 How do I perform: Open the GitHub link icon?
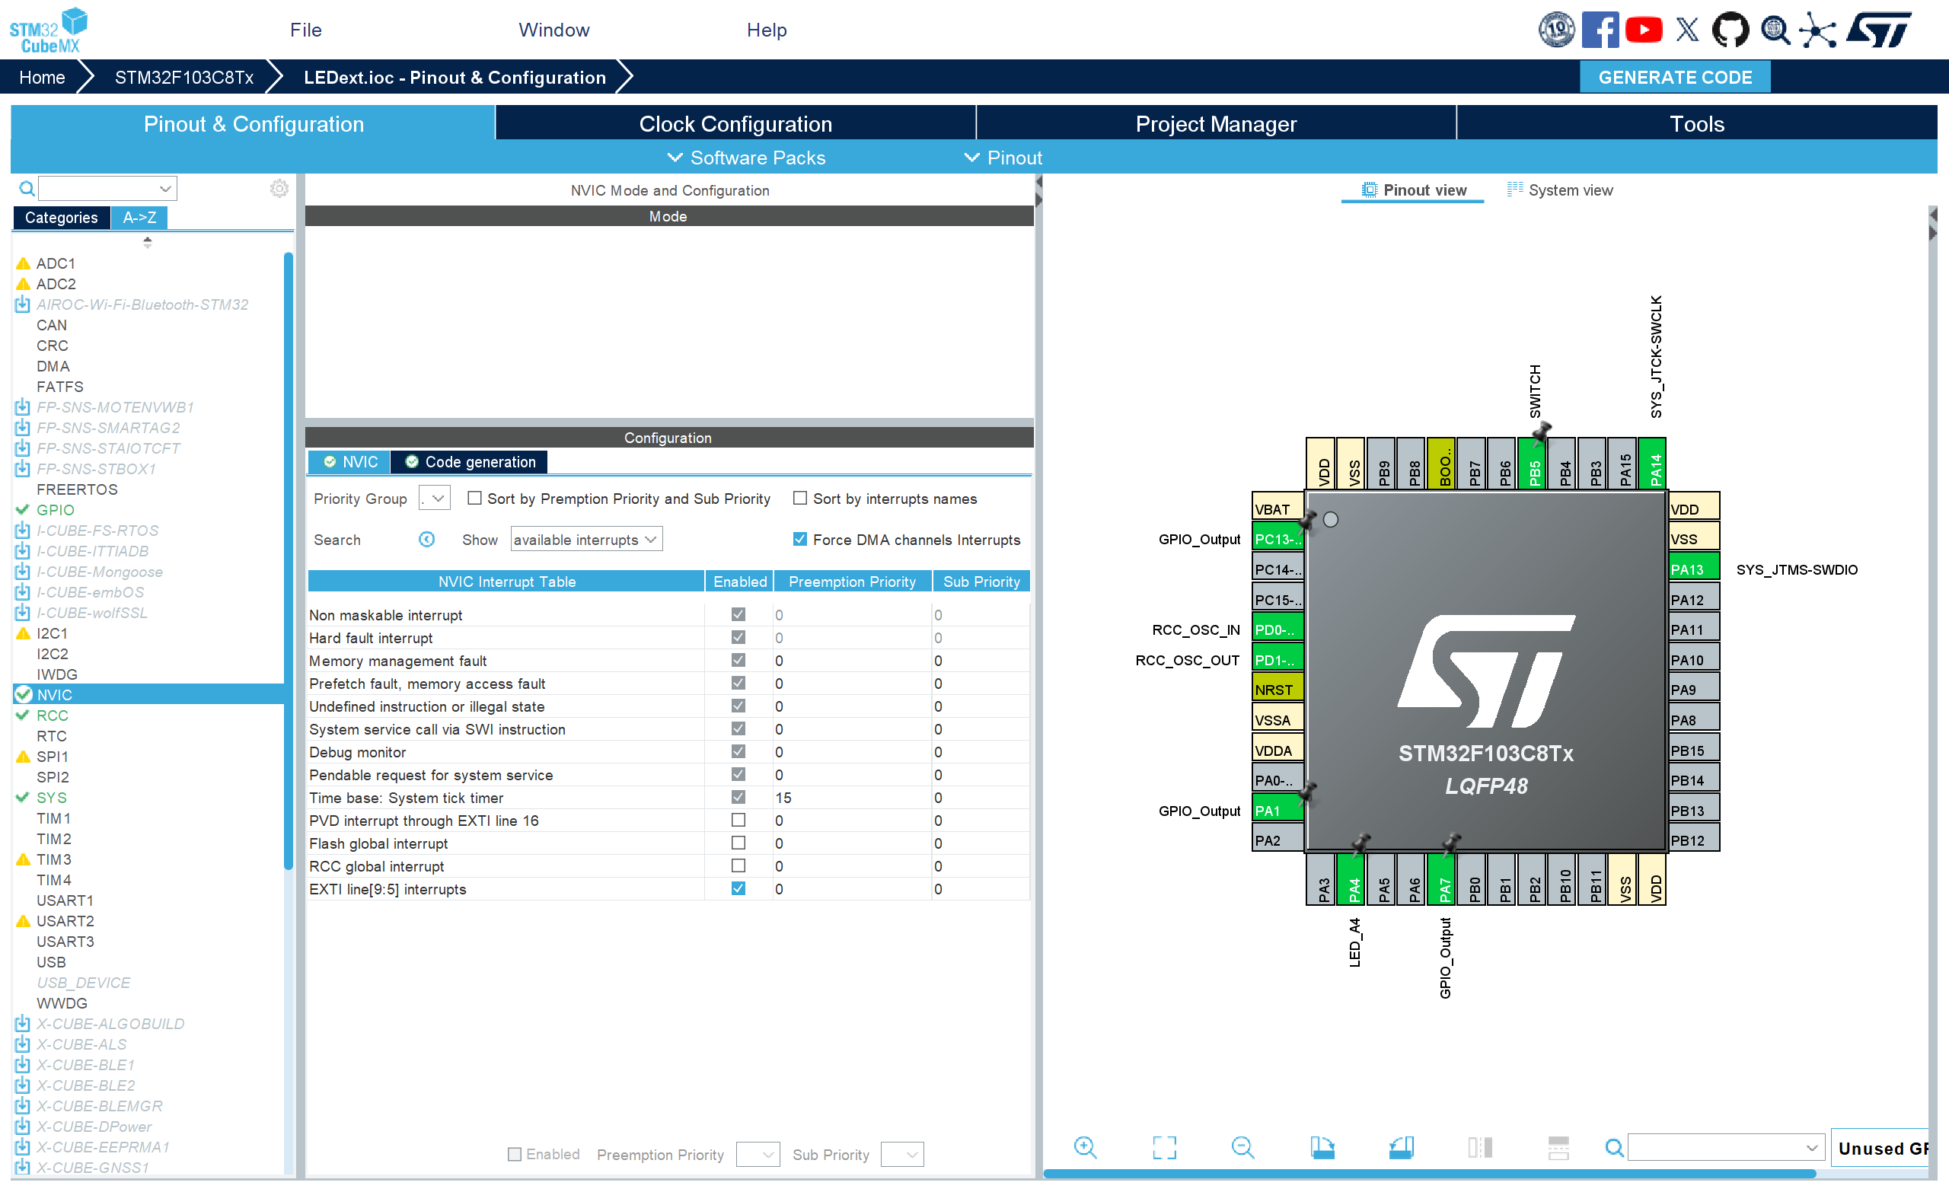1730,30
